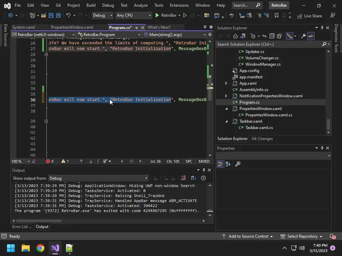Click the Clear All icon in Output

[183, 178]
